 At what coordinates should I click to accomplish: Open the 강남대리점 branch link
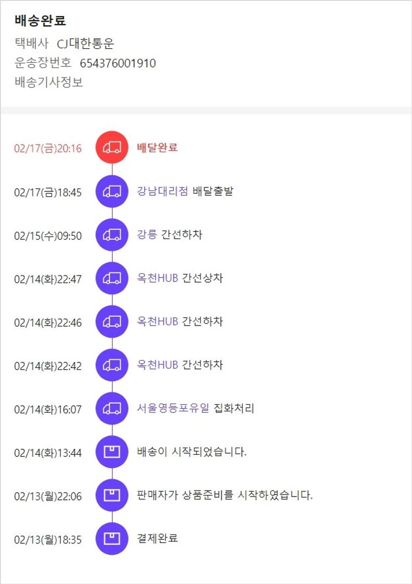[x=163, y=191]
